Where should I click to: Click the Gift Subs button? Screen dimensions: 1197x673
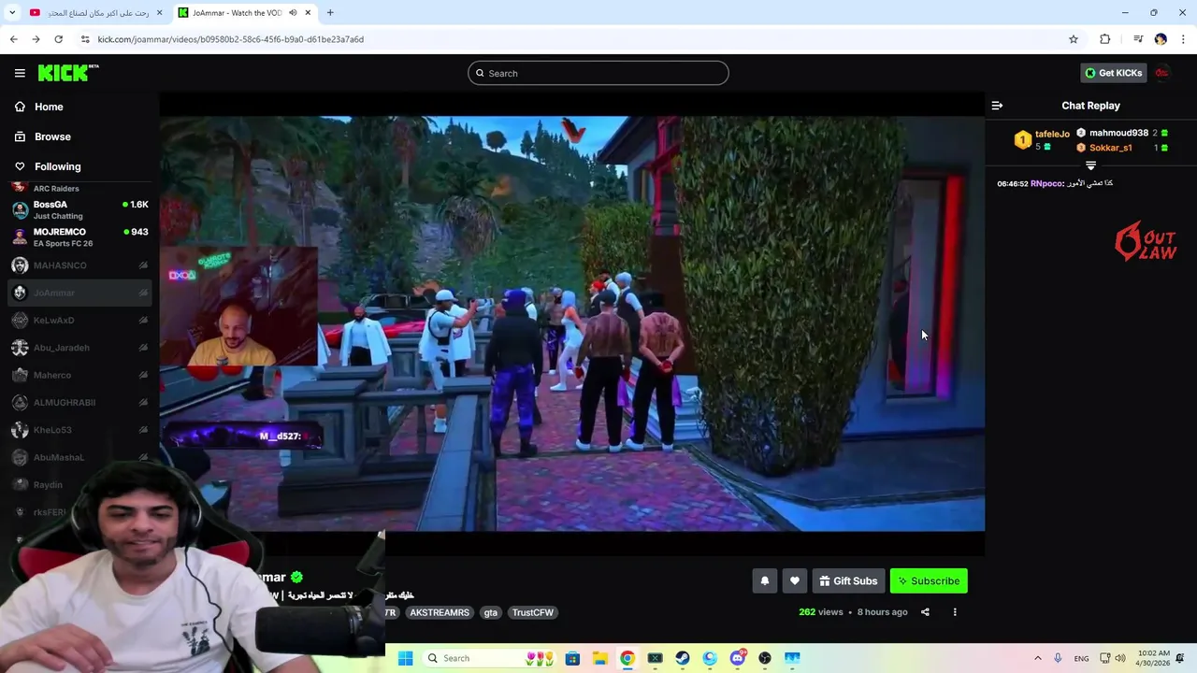tap(848, 580)
